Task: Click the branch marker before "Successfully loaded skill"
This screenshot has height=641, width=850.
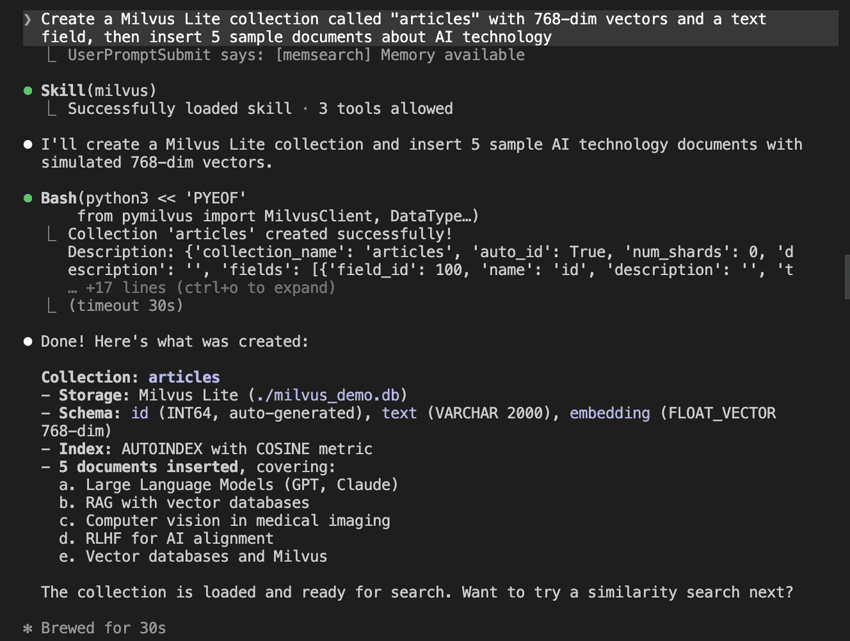Action: point(52,109)
